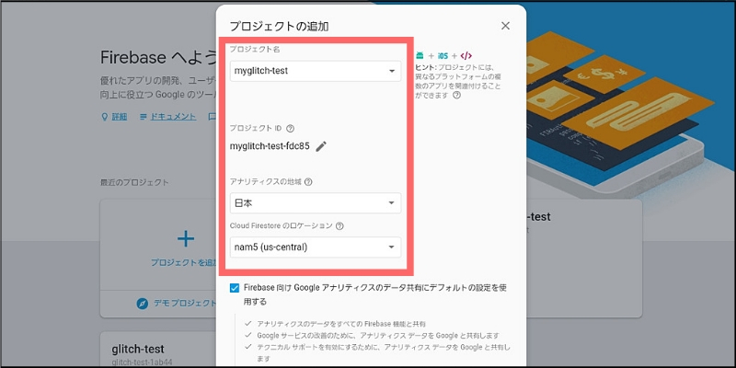This screenshot has height=368, width=736.
Task: Open the glitch-test project card
Action: [x=157, y=350]
